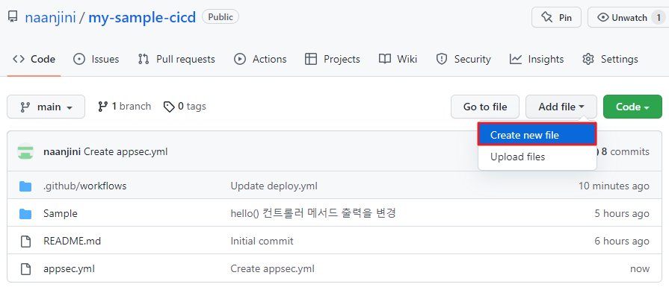The image size is (669, 287).
Task: Click the repository book icon beside naanjini
Action: [13, 17]
